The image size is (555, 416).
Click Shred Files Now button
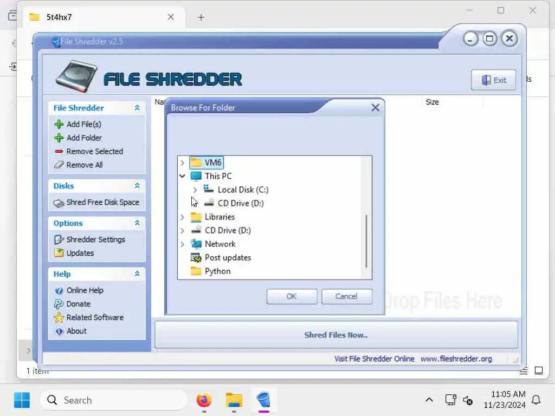click(x=336, y=335)
